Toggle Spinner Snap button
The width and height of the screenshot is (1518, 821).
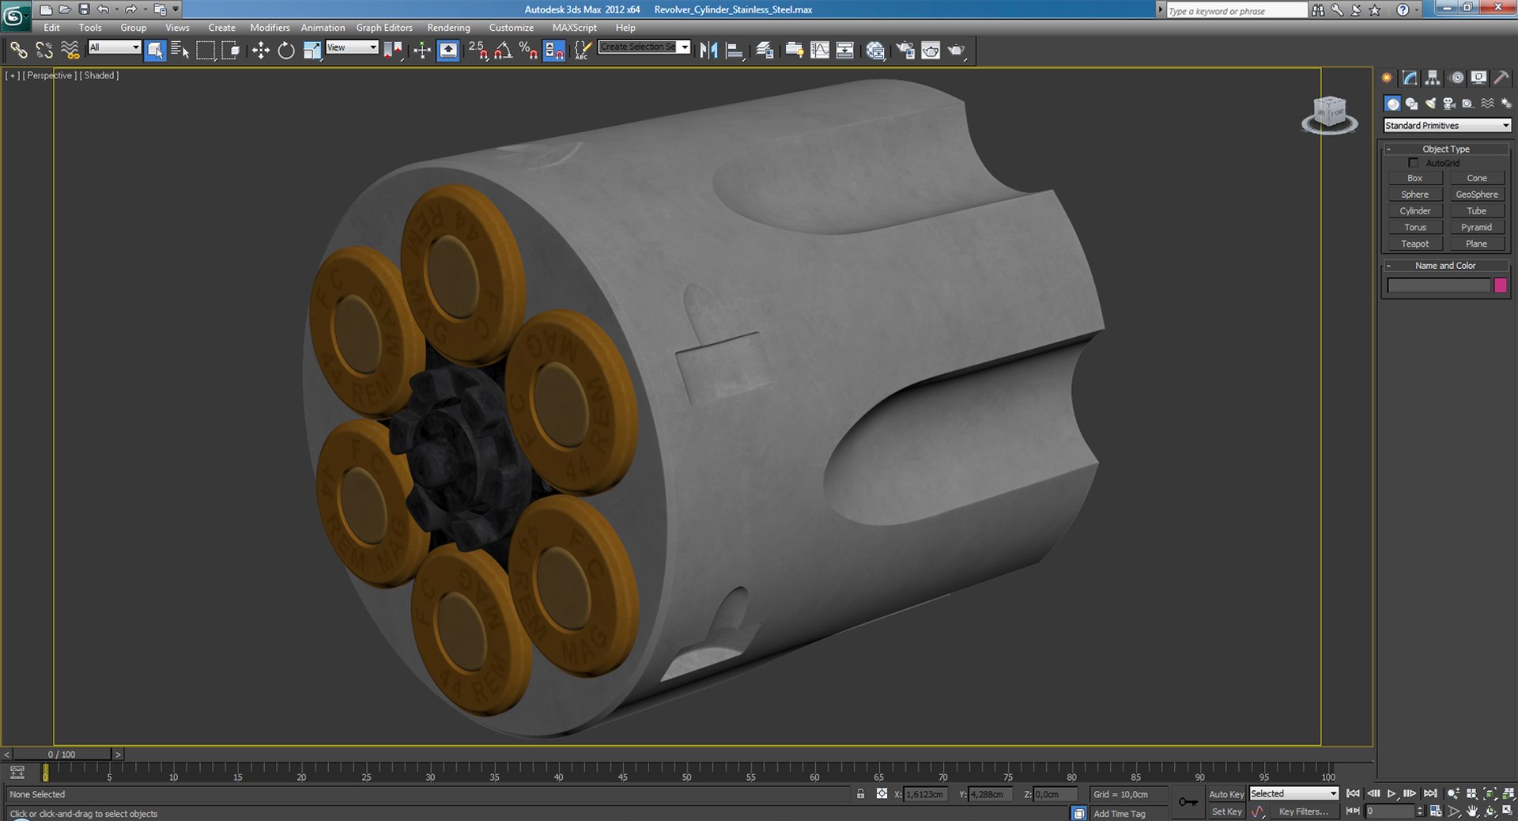coord(554,50)
